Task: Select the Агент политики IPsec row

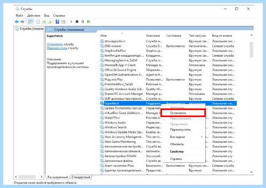Action: click(x=168, y=166)
